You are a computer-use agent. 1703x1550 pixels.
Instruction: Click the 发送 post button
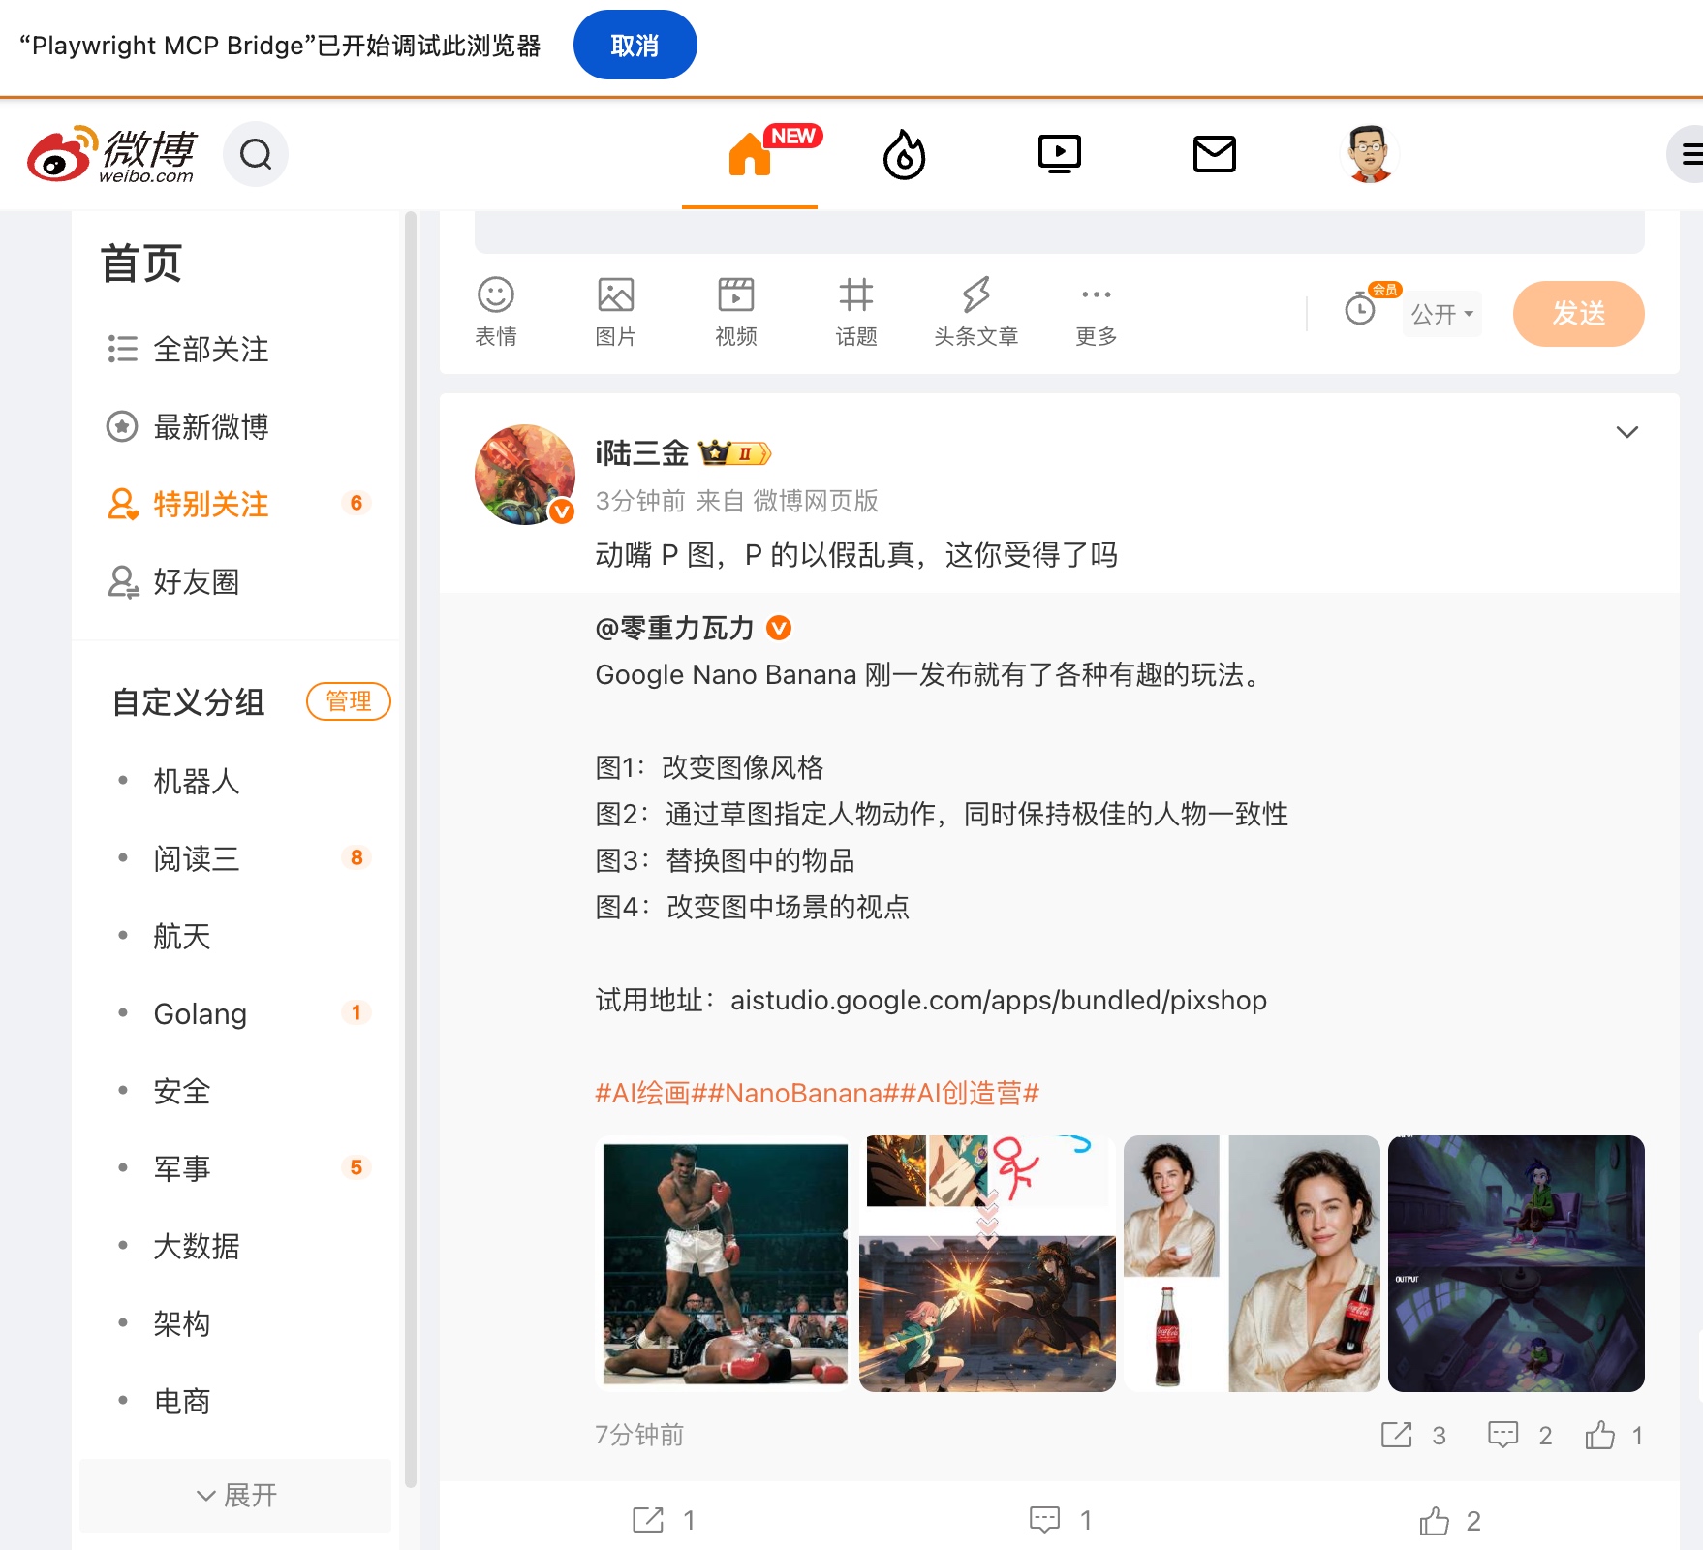tap(1579, 314)
